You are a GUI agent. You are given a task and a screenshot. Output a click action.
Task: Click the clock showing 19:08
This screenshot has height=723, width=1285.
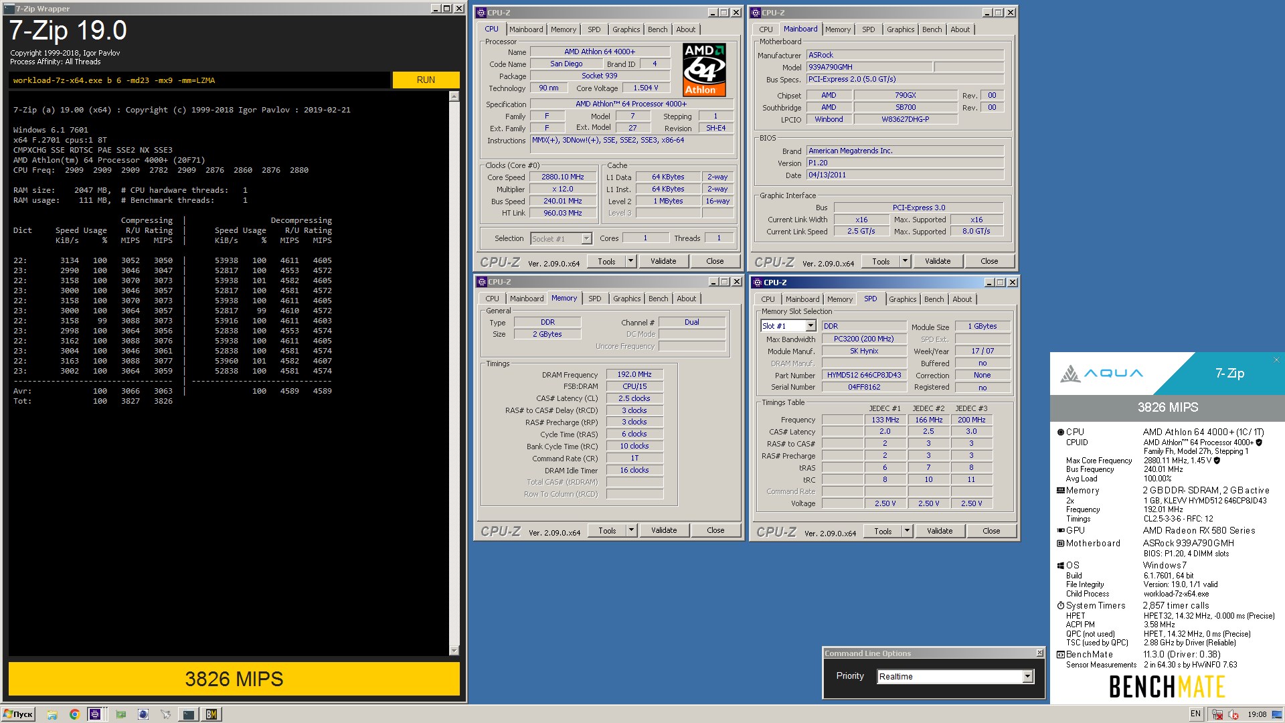pos(1257,714)
